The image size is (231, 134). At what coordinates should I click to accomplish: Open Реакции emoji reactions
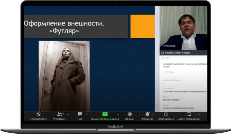[x=147, y=114]
